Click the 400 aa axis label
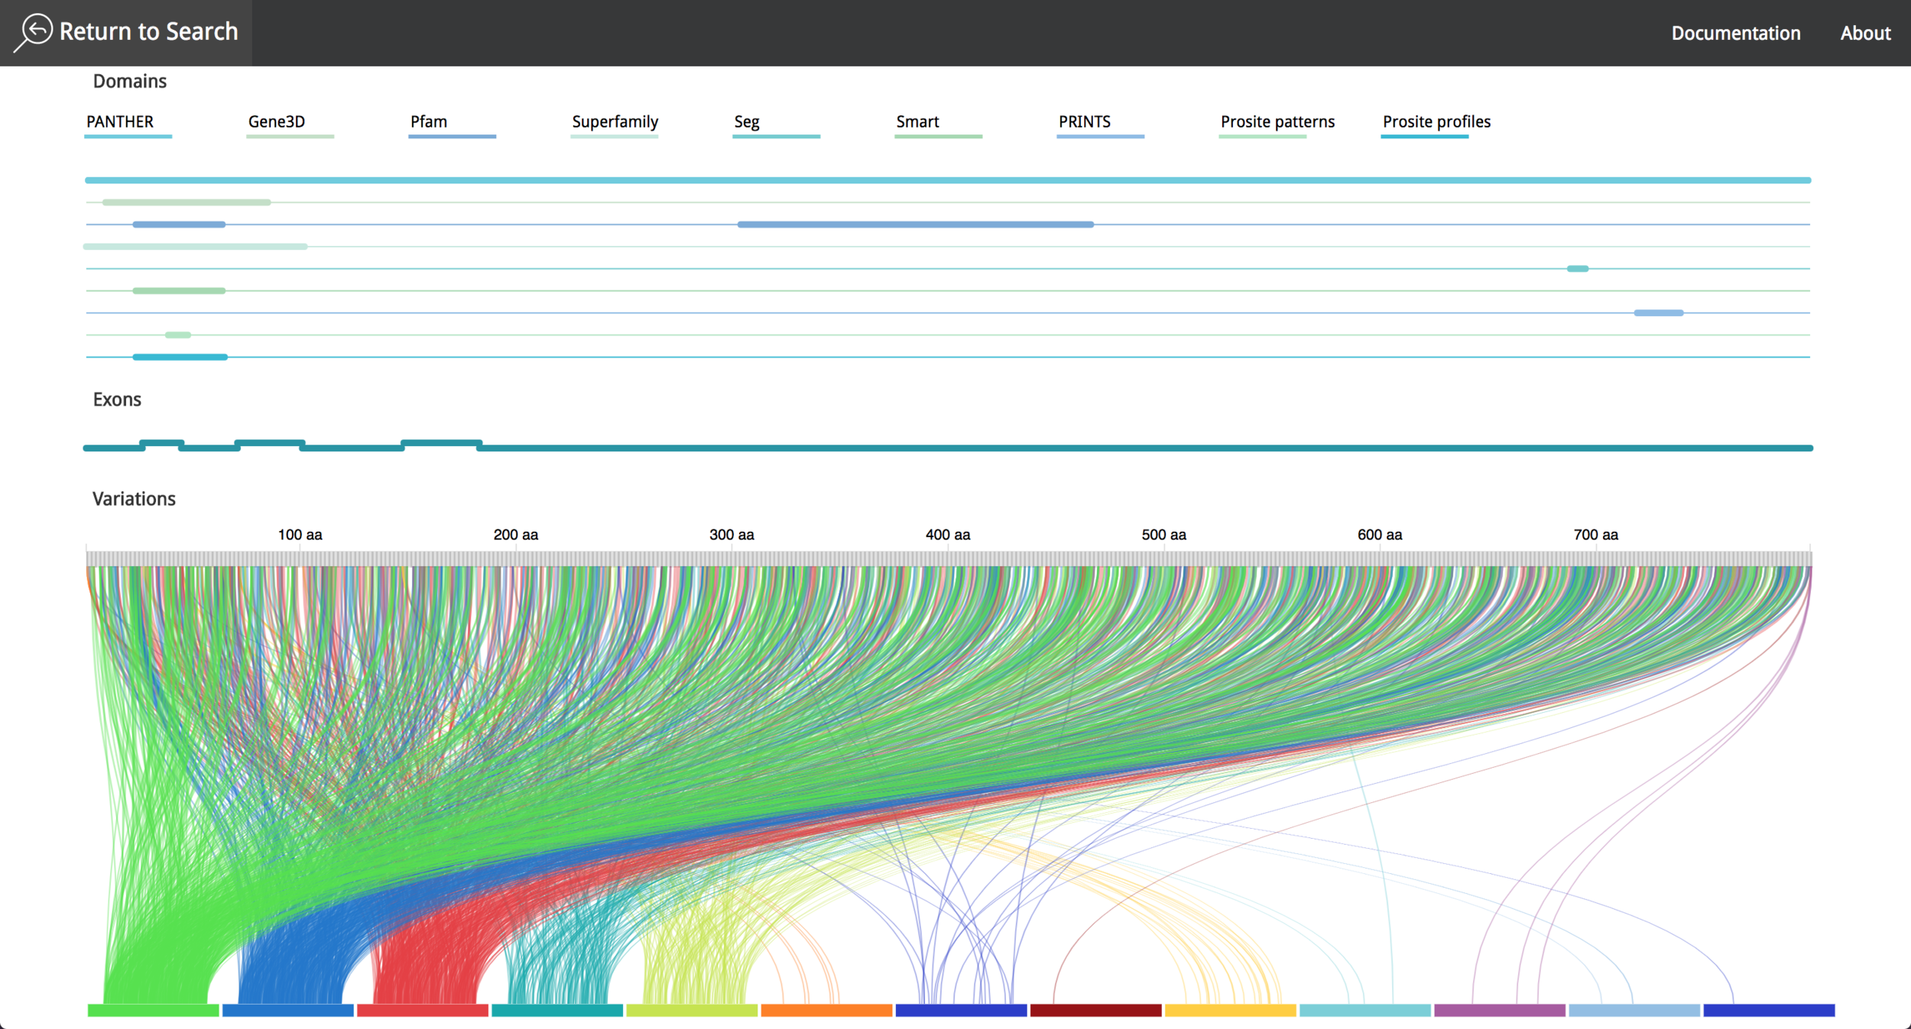Viewport: 1911px width, 1029px height. coord(948,535)
